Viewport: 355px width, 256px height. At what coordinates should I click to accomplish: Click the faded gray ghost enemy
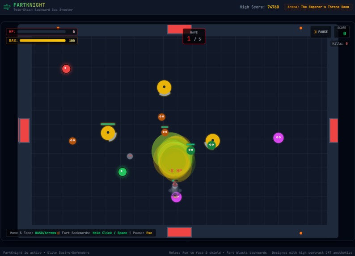(130, 156)
